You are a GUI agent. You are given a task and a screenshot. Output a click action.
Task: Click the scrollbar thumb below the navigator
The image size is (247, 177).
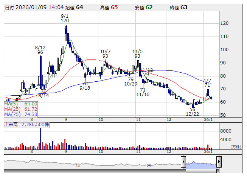tap(201, 171)
